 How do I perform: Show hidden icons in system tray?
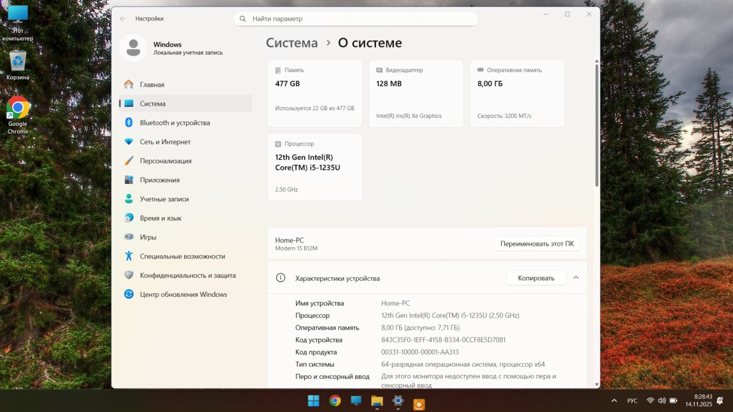(614, 401)
